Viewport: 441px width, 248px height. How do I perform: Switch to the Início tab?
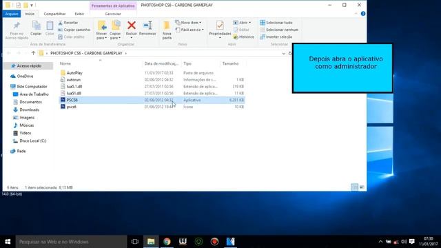(30, 14)
